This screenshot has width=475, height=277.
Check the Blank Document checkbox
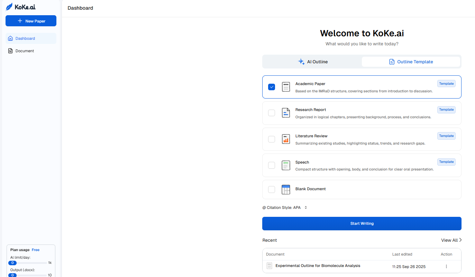[272, 190]
